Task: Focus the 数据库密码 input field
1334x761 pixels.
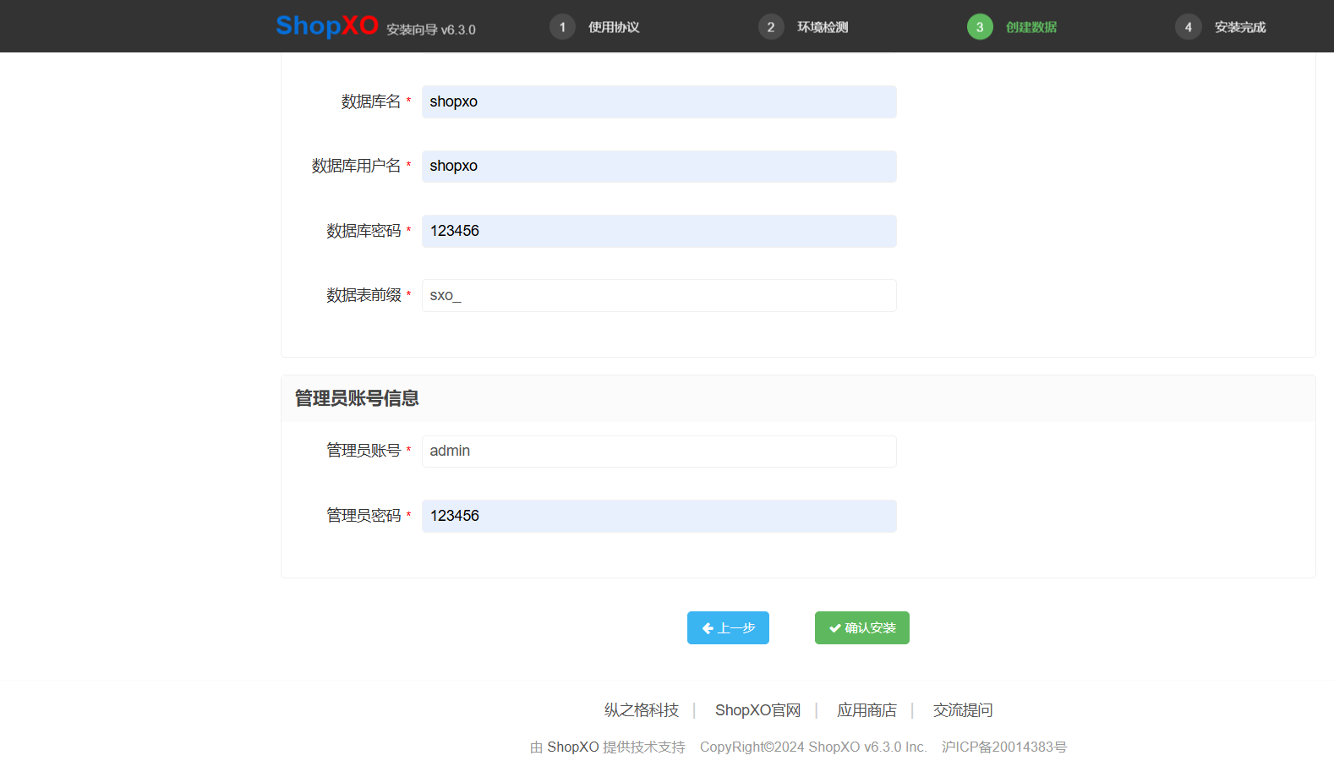Action: point(659,231)
